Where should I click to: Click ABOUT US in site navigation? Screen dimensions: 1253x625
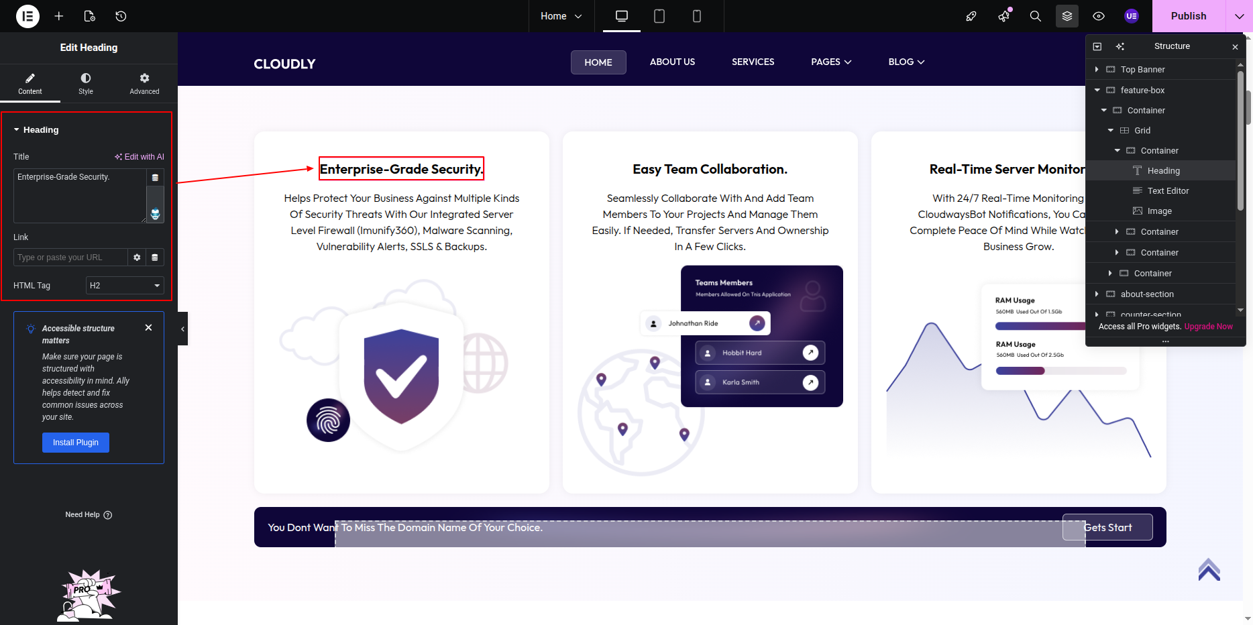point(672,62)
